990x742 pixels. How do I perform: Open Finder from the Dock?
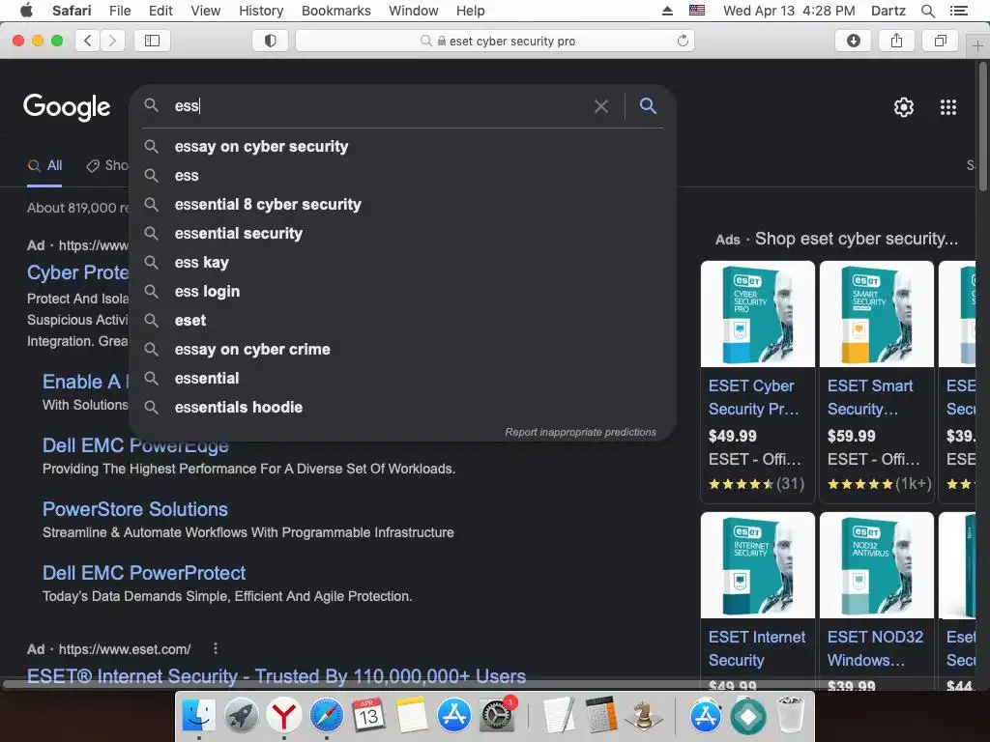[199, 716]
